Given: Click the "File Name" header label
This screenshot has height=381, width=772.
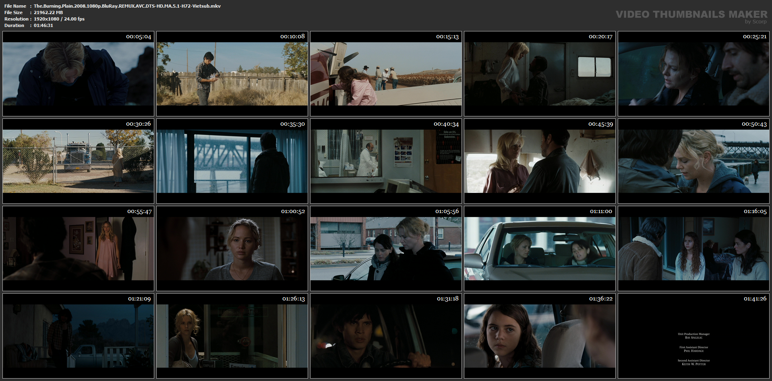Looking at the screenshot, I should coord(15,6).
